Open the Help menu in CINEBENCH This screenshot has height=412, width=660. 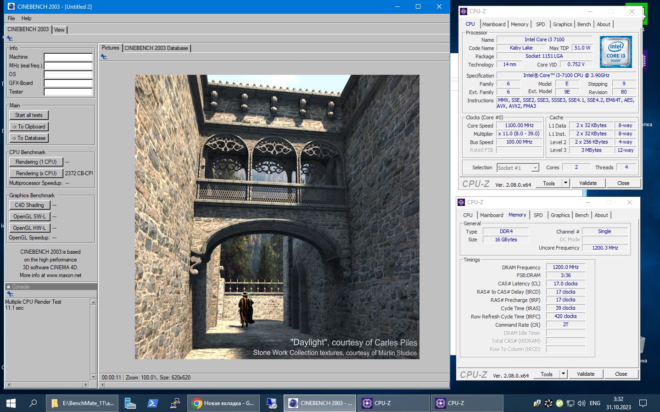pos(27,18)
